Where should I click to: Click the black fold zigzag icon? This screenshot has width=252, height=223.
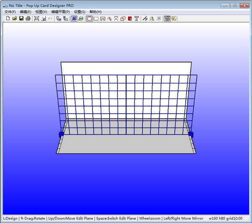click(145, 18)
